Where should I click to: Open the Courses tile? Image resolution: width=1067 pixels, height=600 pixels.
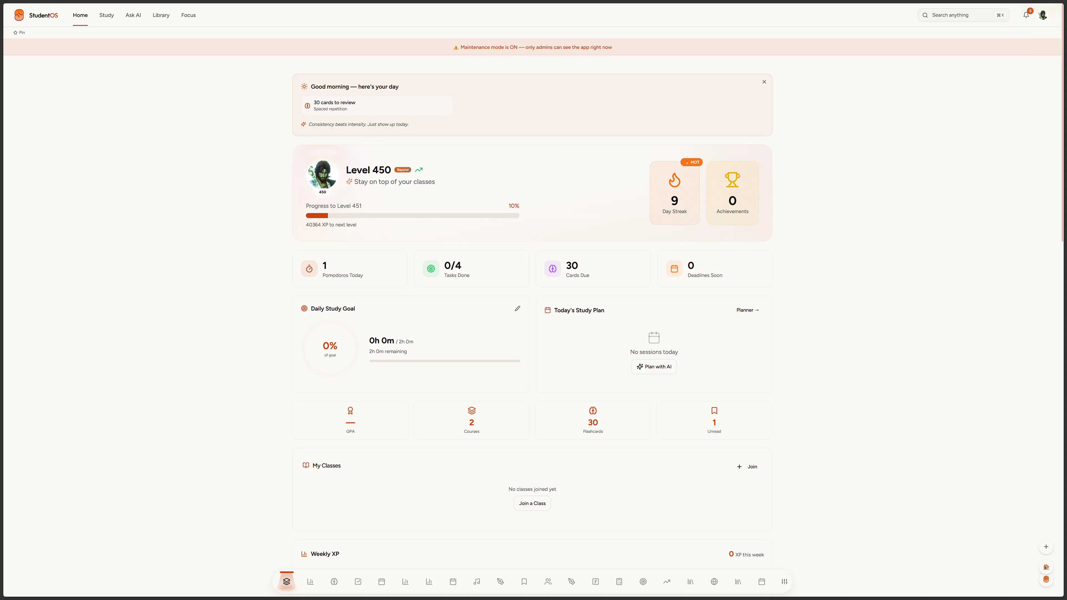click(472, 420)
